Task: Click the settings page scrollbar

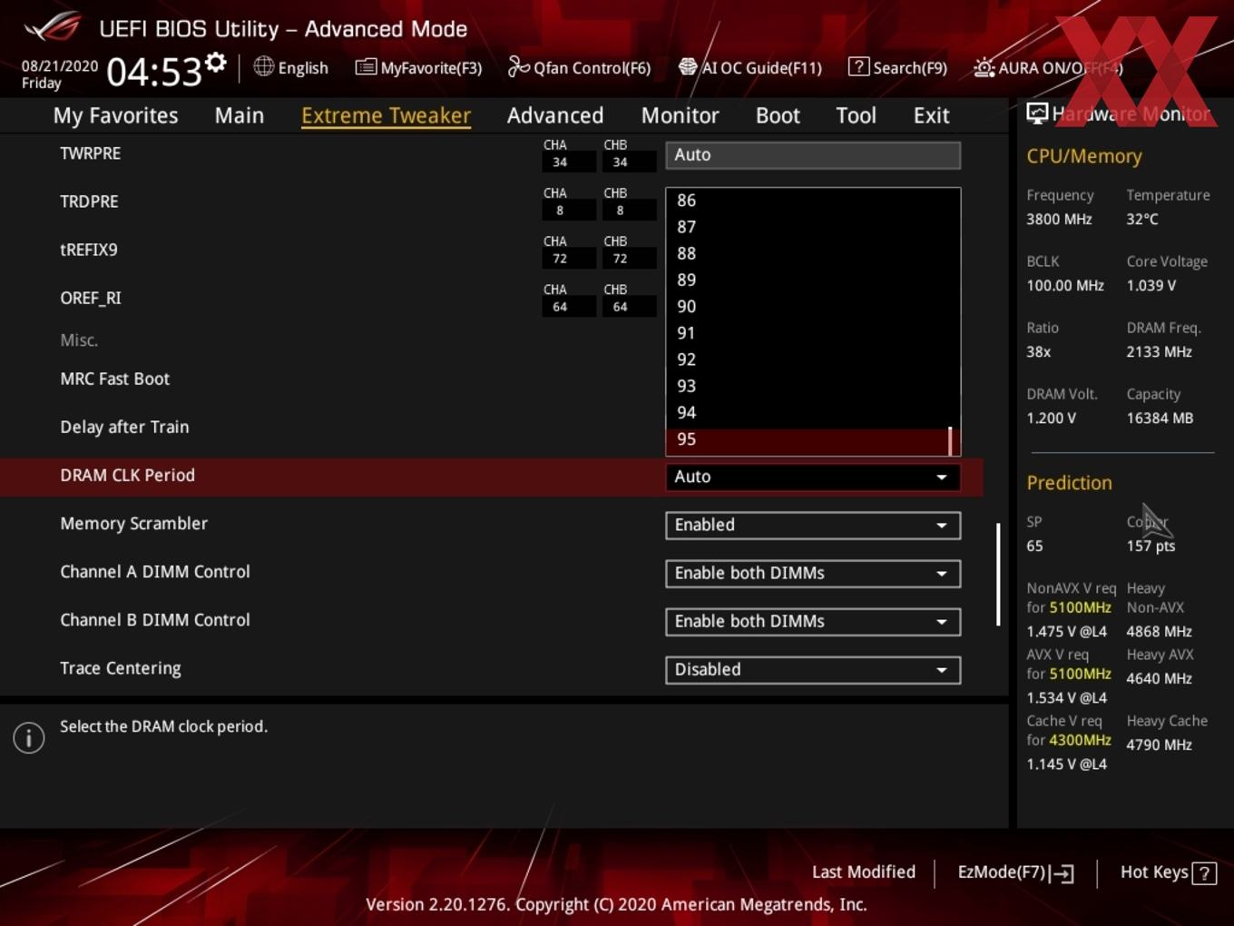Action: click(998, 574)
